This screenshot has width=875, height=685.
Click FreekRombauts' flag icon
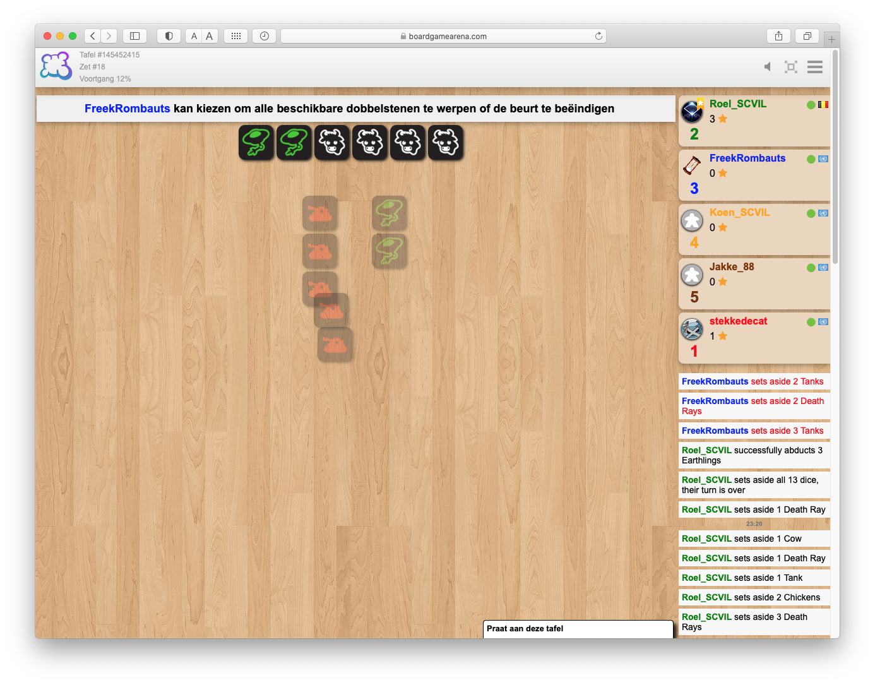click(x=823, y=159)
